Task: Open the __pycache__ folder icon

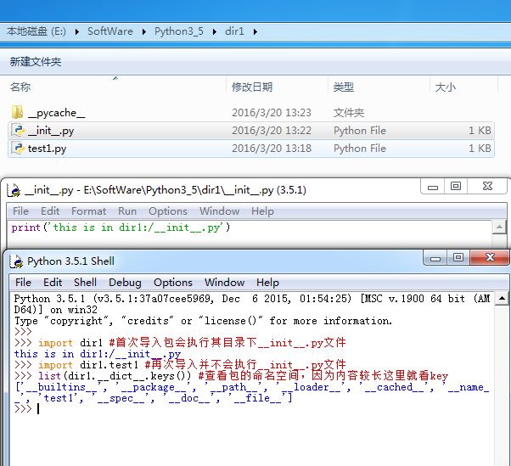Action: [18, 112]
